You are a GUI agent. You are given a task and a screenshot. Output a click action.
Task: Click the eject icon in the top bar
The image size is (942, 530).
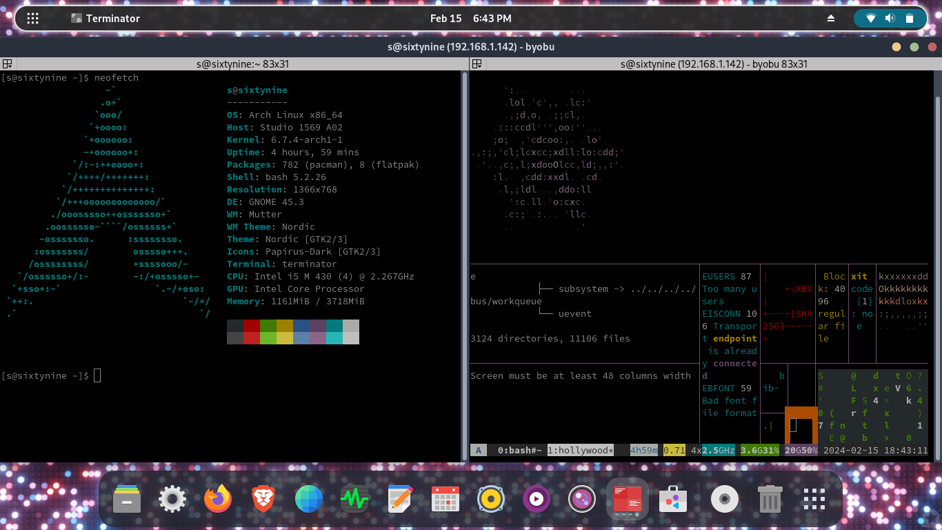pos(832,18)
